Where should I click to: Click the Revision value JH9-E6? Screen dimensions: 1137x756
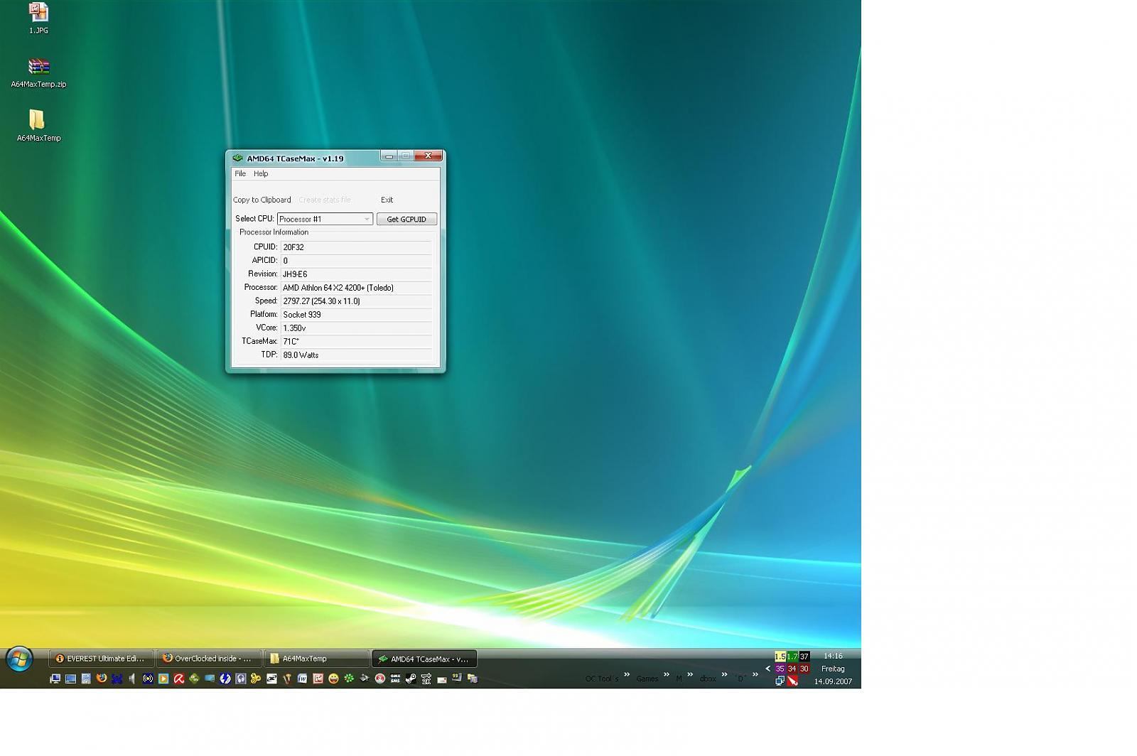(x=356, y=274)
